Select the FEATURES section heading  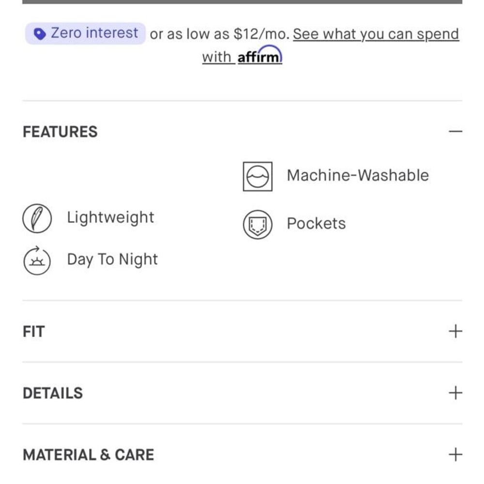click(60, 132)
